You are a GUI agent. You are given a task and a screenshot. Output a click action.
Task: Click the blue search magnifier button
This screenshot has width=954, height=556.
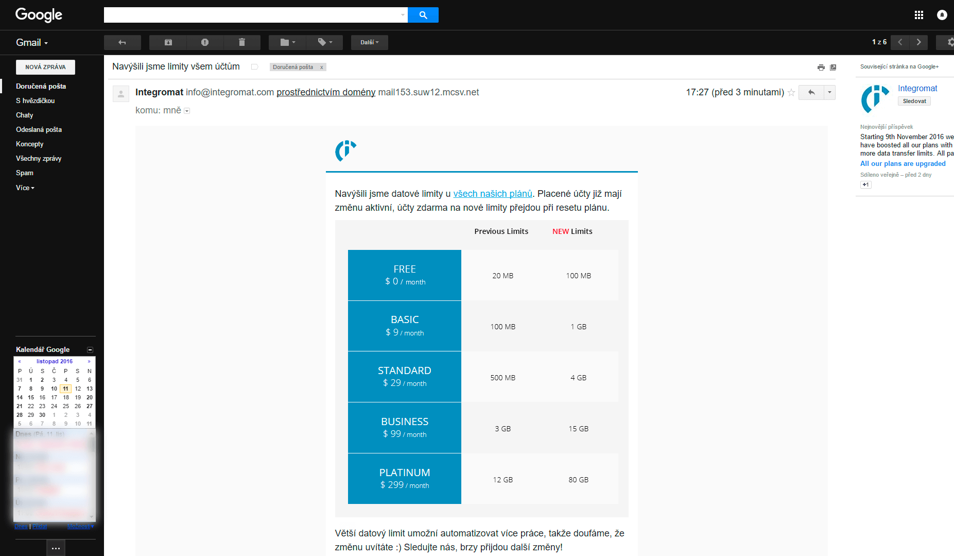coord(423,15)
